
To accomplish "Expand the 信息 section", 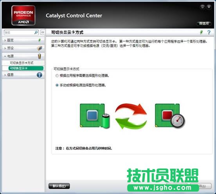I will point(23,75).
